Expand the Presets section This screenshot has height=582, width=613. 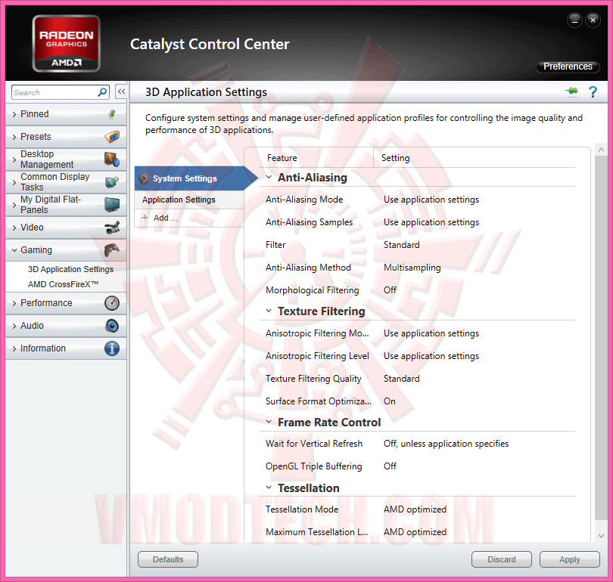click(14, 137)
